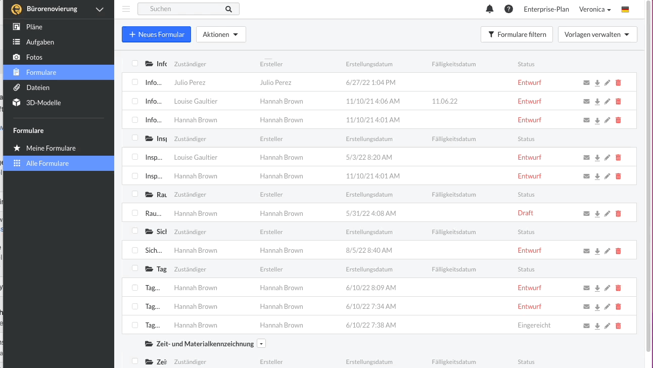The image size is (653, 368).
Task: Click the magnifier search icon
Action: tap(228, 9)
